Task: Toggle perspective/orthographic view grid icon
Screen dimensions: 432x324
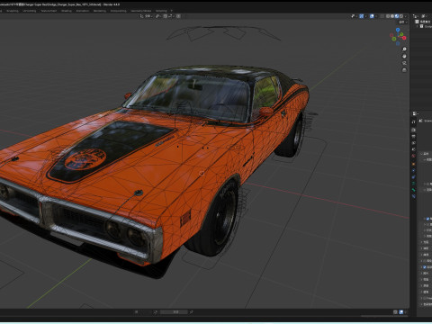Action: click(x=404, y=70)
